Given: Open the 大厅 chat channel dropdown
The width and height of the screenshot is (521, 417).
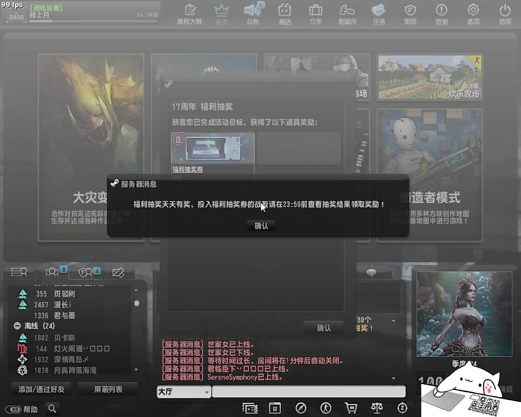Looking at the screenshot, I should 184,392.
